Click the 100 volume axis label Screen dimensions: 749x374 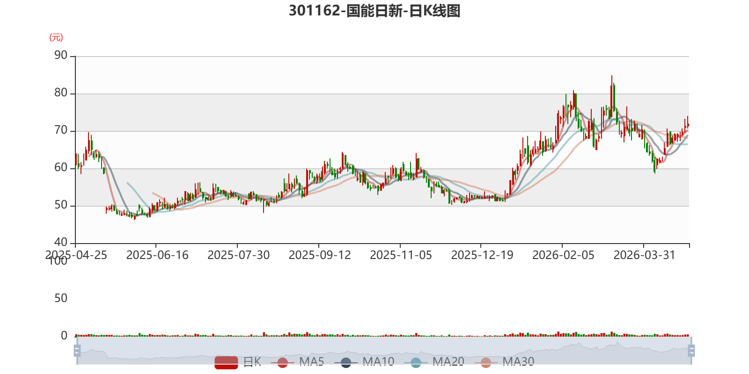[x=58, y=261]
